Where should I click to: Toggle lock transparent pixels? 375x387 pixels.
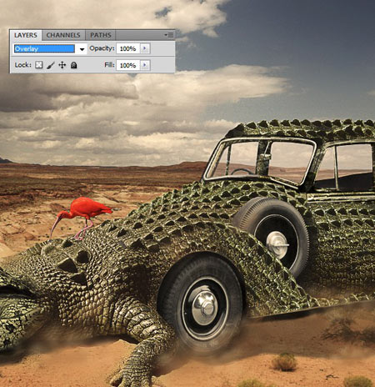point(39,65)
